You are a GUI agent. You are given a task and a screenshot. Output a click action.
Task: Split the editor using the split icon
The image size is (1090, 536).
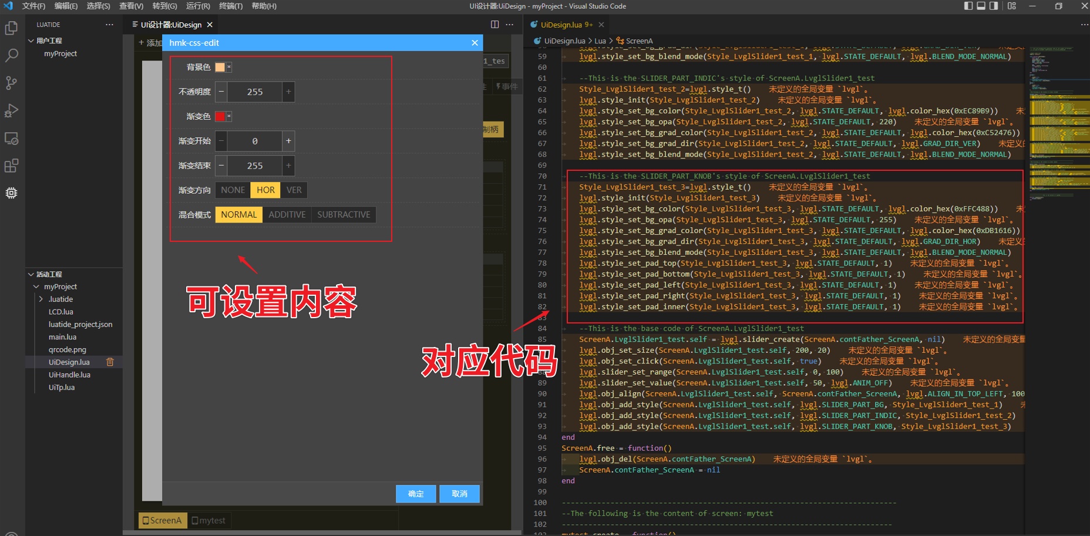(x=494, y=24)
